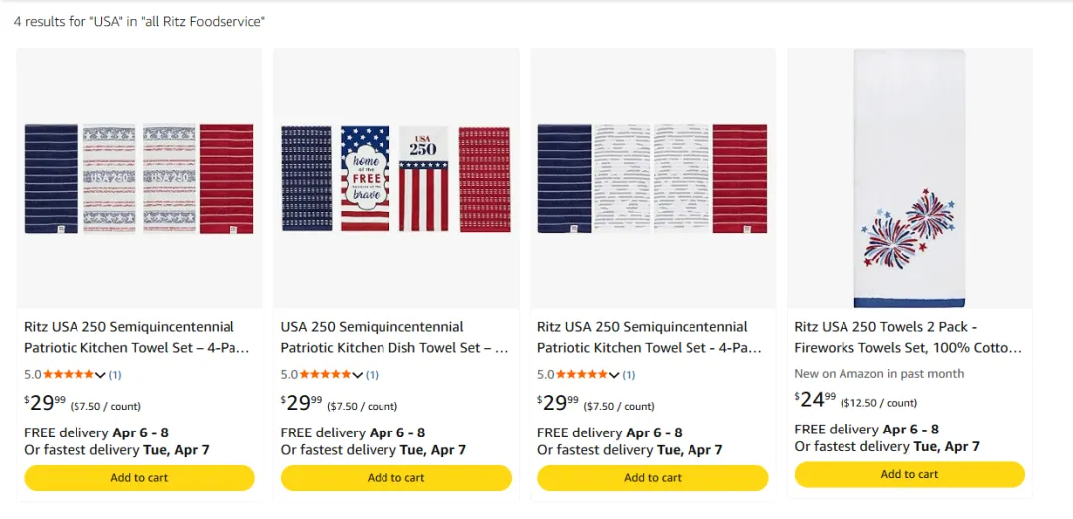
Task: Add third Kitchen Towel Set to cart
Action: pyautogui.click(x=653, y=478)
